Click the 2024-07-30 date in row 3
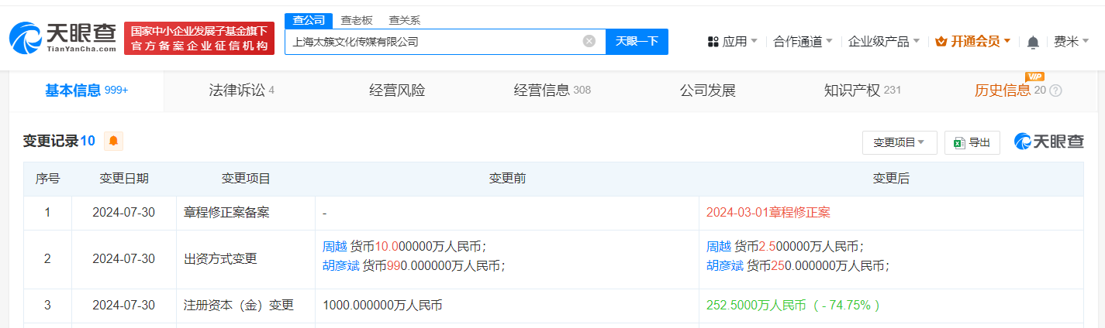This screenshot has width=1105, height=328. click(x=124, y=305)
